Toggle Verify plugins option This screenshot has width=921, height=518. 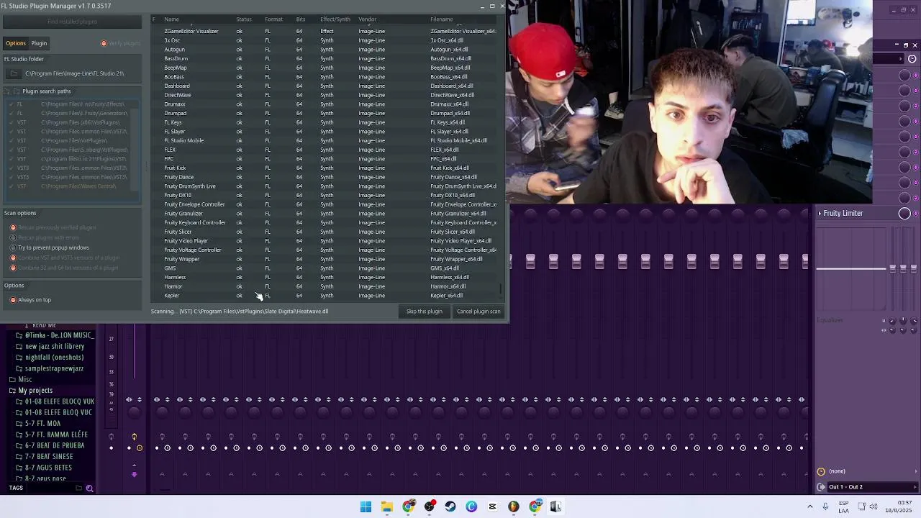click(104, 43)
